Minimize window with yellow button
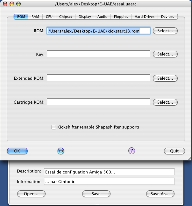 [12, 4]
